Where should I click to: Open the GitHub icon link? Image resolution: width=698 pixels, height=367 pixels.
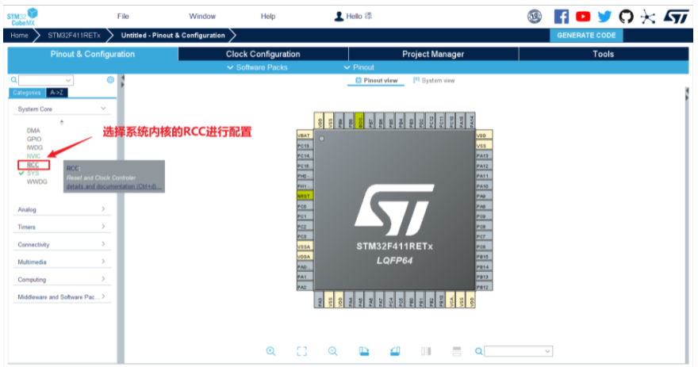[626, 17]
